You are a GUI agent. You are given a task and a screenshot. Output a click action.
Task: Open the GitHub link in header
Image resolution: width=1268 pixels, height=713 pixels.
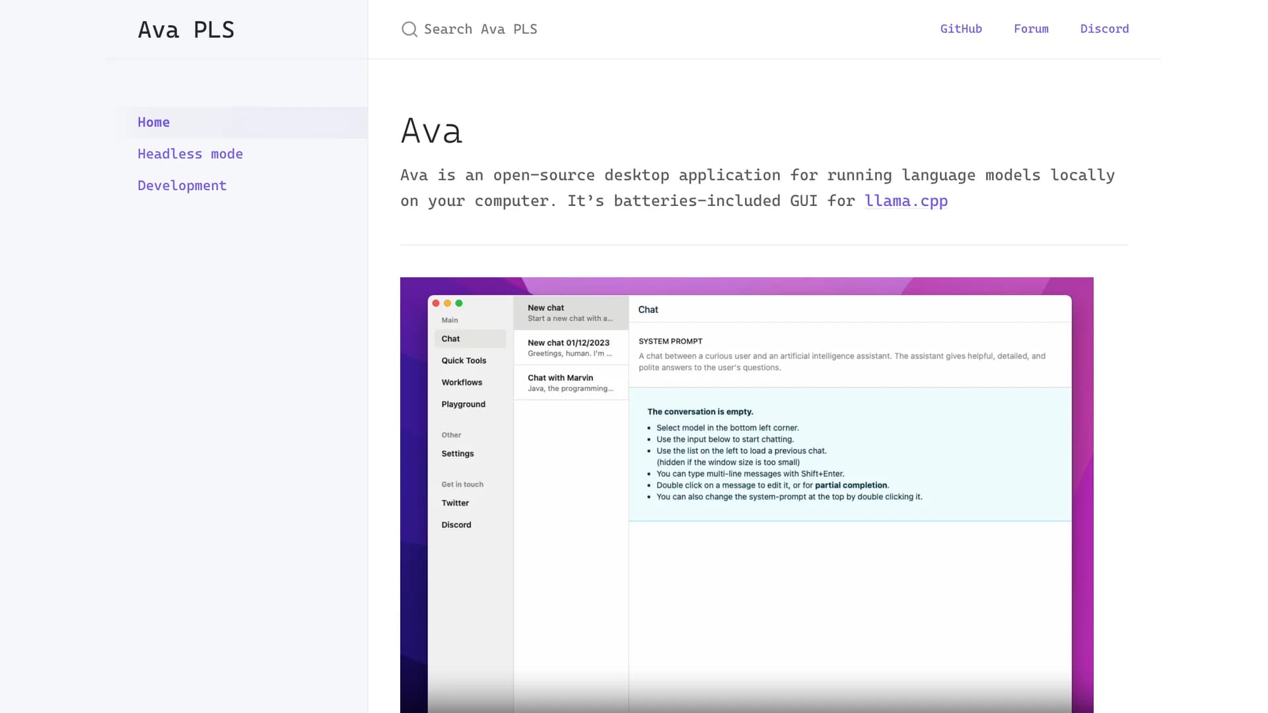pyautogui.click(x=961, y=29)
